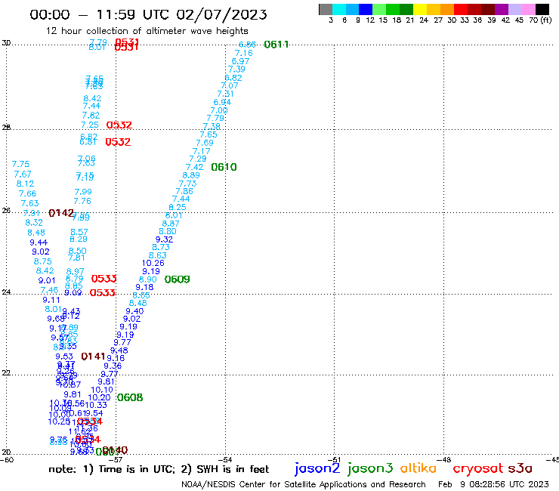The width and height of the screenshot is (559, 491).
Task: Click the red '0533' label beside 9.09
Action: coord(102,293)
